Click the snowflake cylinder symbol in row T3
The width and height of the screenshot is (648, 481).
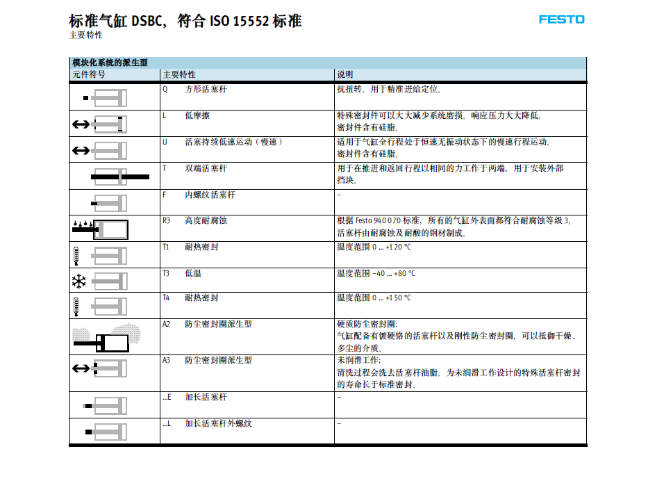point(99,282)
